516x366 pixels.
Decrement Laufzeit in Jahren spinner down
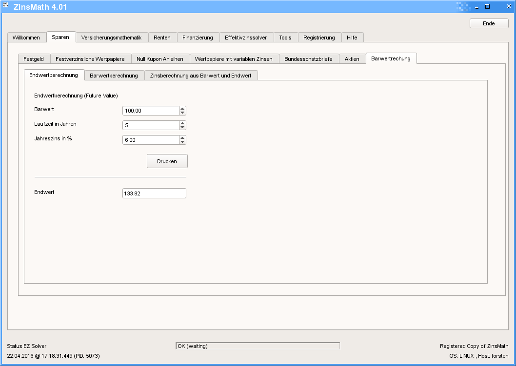tap(182, 128)
